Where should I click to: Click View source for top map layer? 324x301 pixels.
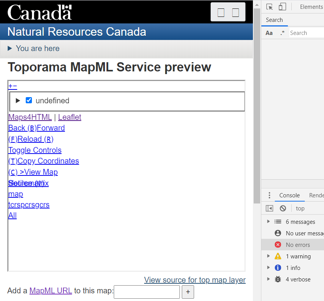pyautogui.click(x=194, y=280)
